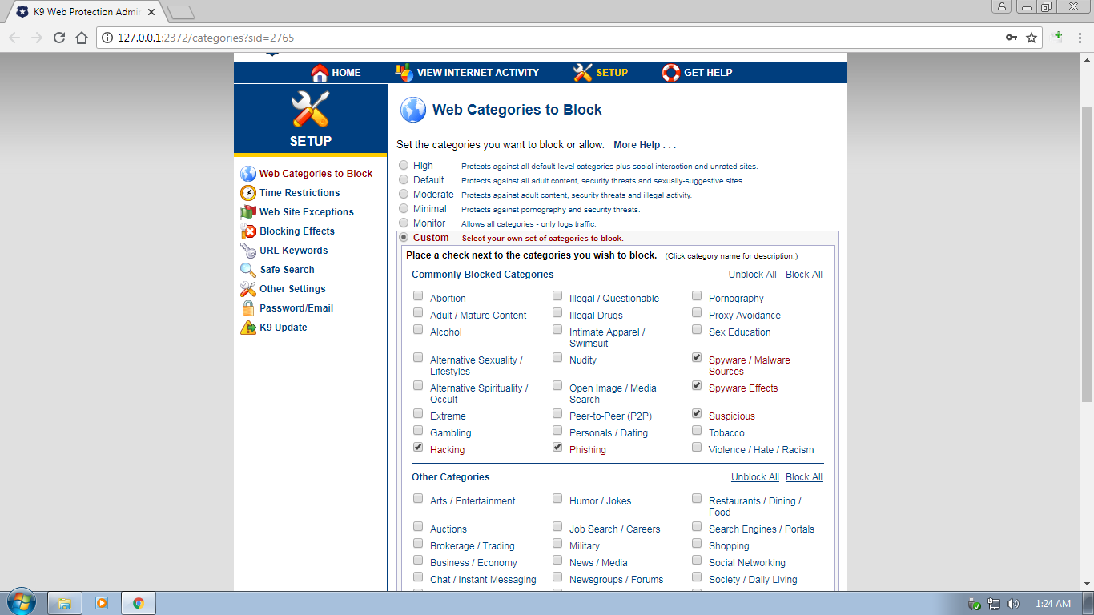Click the Other Settings tools icon
1094x615 pixels.
[248, 289]
